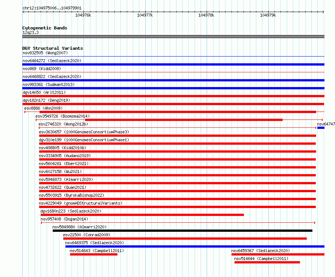Open nsv6469375 (Sedlazeck2020) variant

94,243
